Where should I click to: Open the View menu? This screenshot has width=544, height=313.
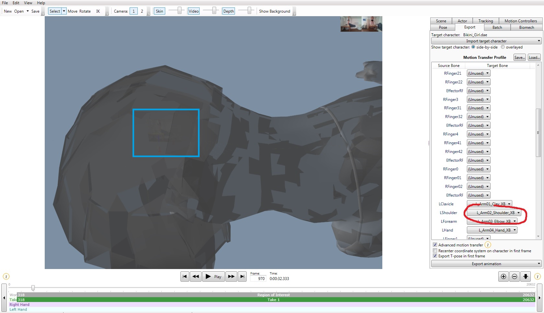click(28, 3)
